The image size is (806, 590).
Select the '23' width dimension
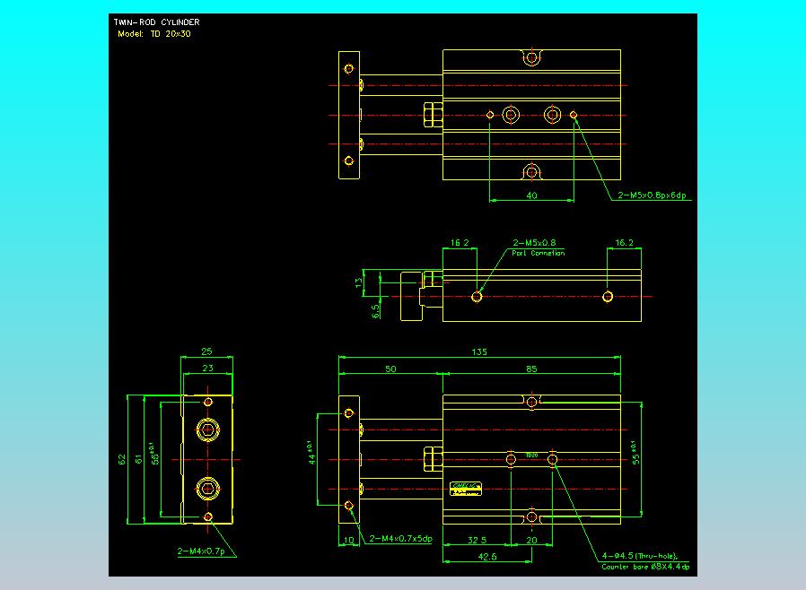(x=207, y=368)
